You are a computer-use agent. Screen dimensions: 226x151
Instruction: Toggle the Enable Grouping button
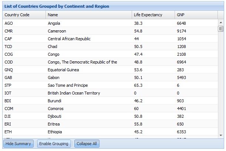pos(54,144)
